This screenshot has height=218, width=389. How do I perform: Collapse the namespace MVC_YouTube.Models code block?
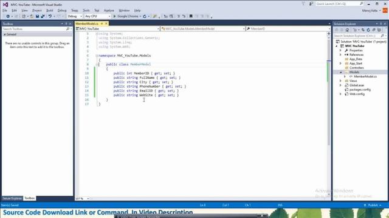pos(97,56)
